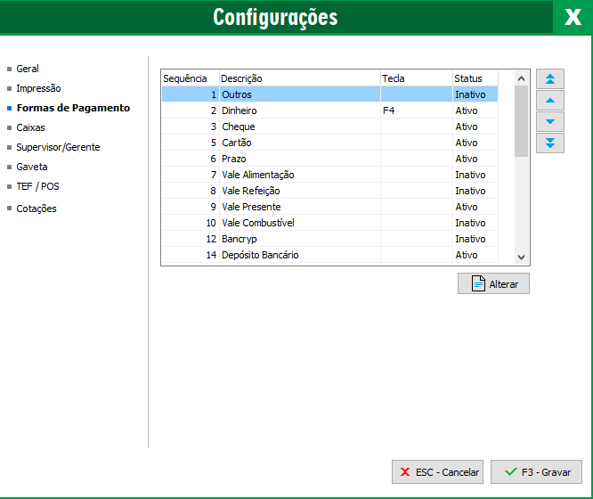Move selected row to top of list

[549, 79]
